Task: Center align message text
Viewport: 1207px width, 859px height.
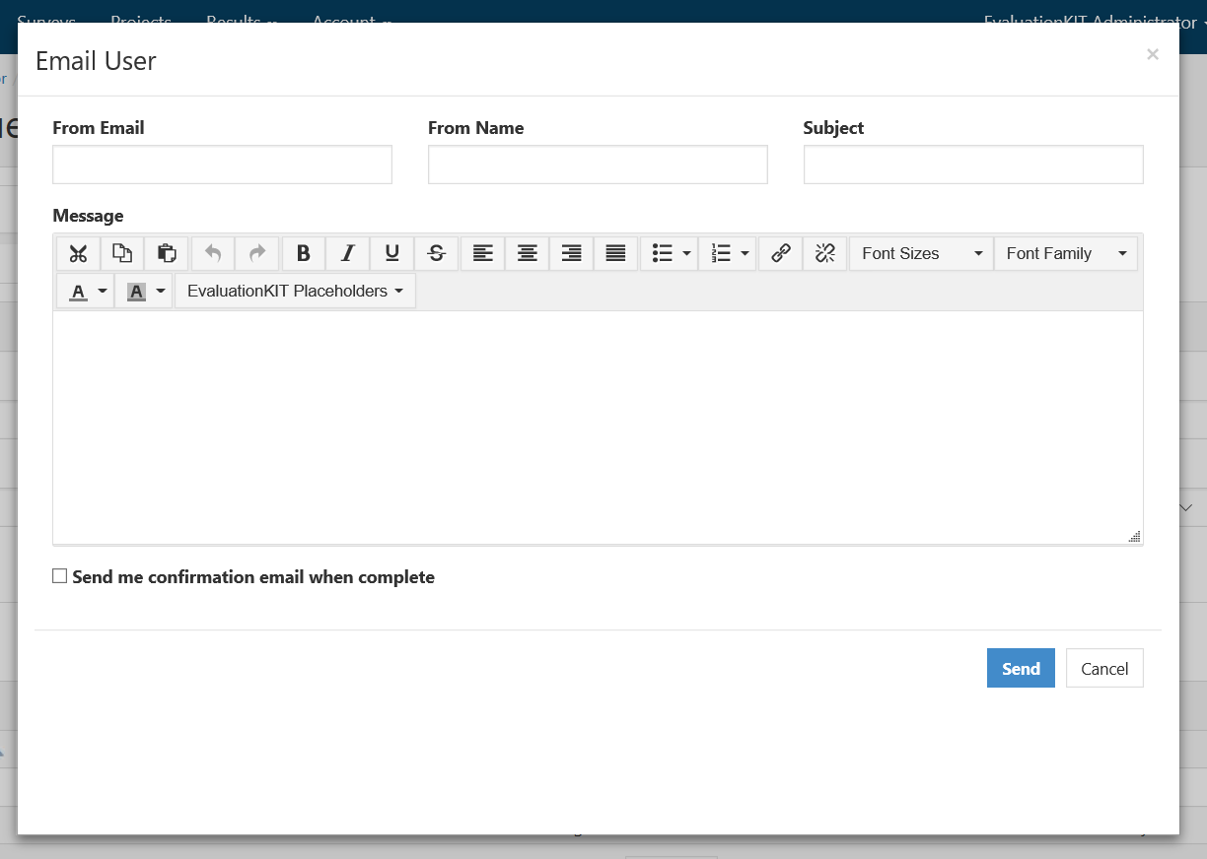Action: click(528, 253)
